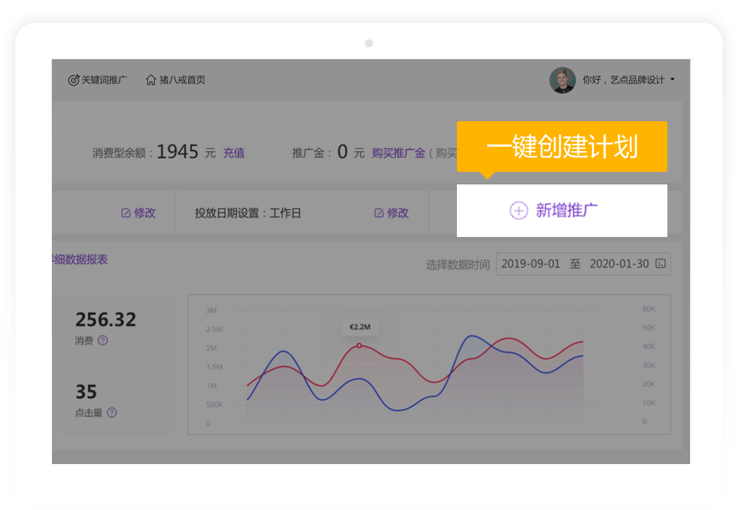This screenshot has height=510, width=738.
Task: Click the 1945 balance amount
Action: (x=177, y=152)
